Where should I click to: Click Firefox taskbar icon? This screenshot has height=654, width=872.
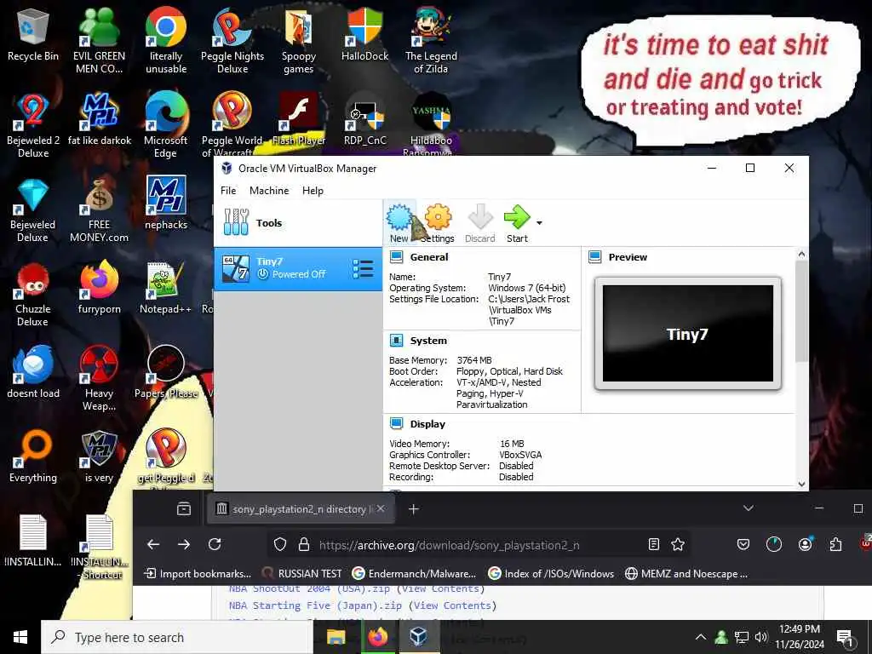pos(377,637)
